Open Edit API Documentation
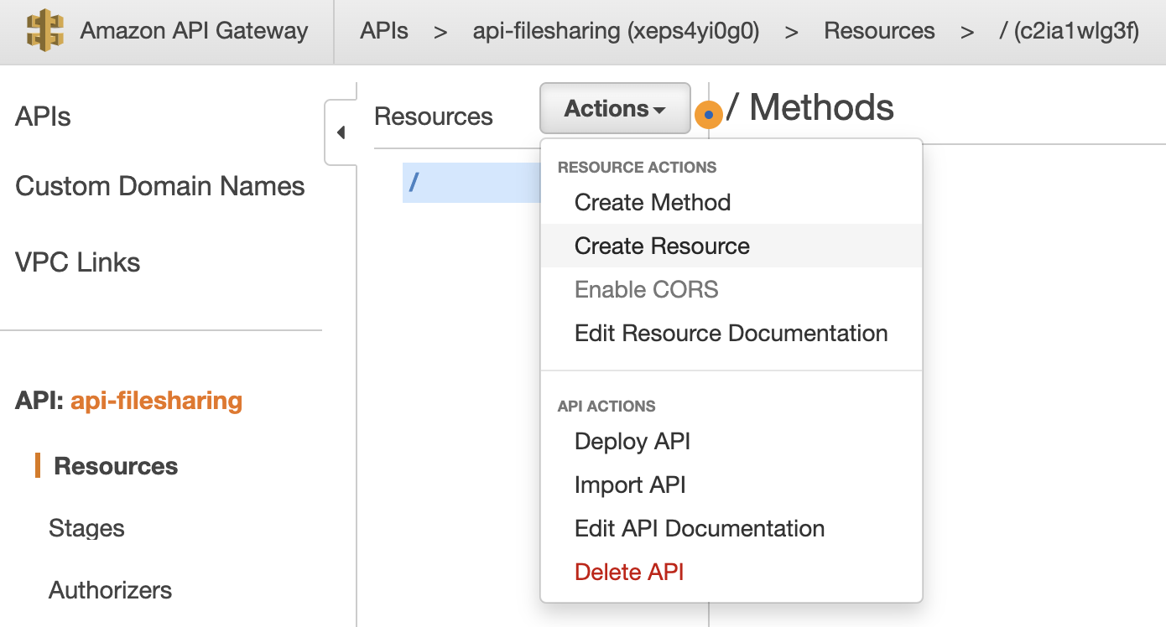 pyautogui.click(x=699, y=528)
